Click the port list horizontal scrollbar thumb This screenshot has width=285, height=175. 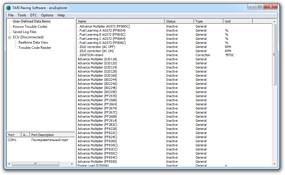[36, 164]
